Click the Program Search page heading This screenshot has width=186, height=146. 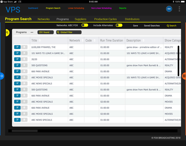pos(18,19)
